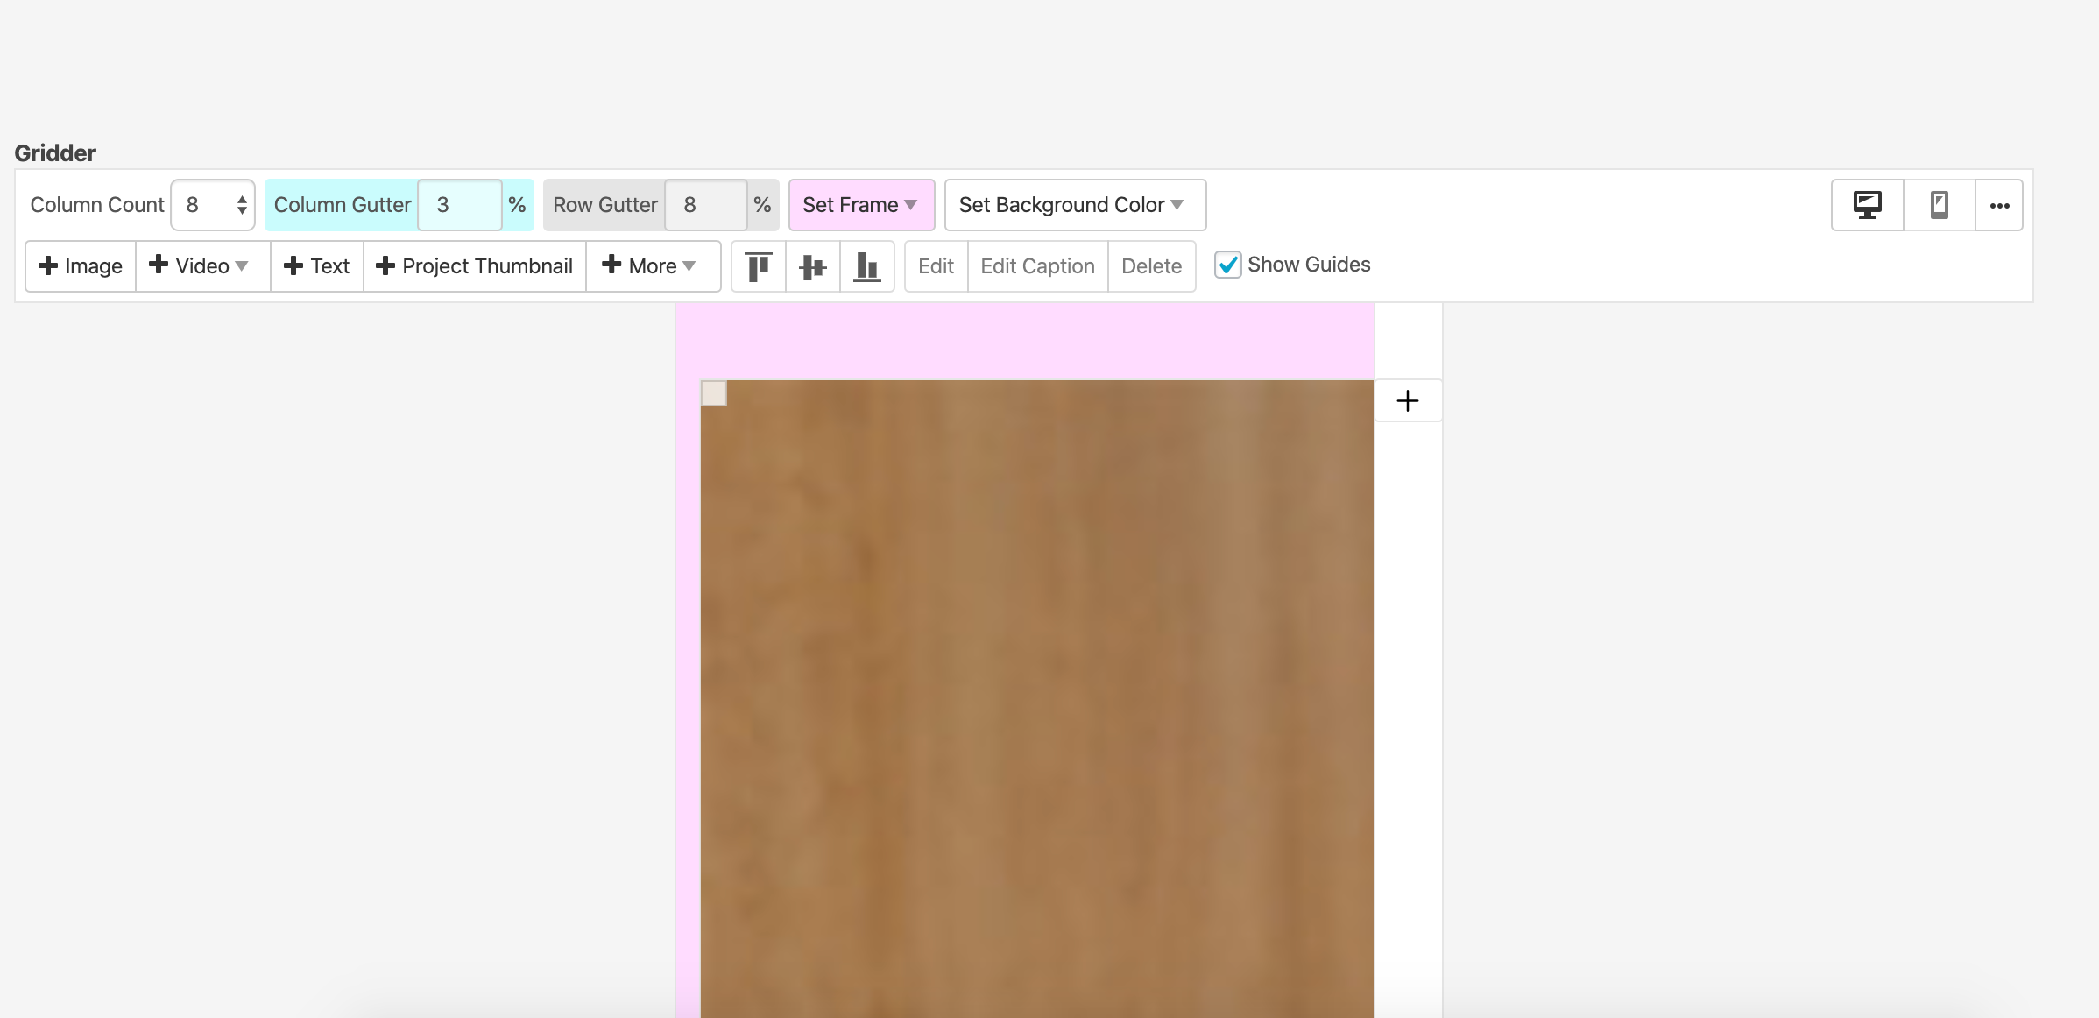Click the Column Gutter input field
2099x1018 pixels.
point(459,205)
